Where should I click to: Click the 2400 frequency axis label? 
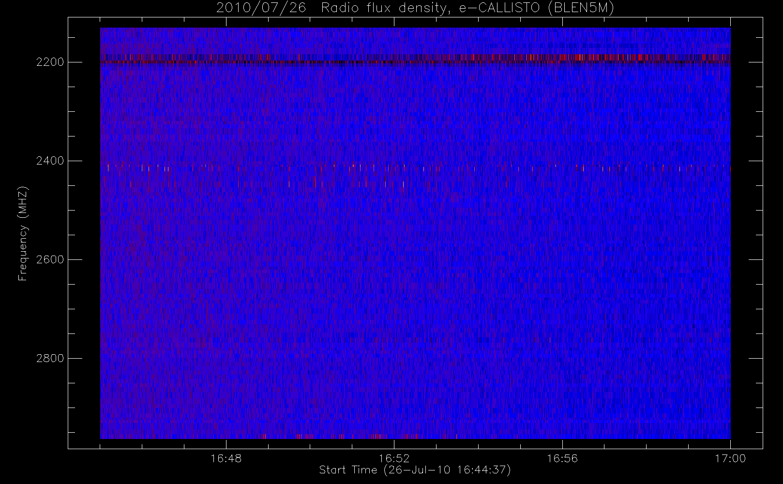[x=50, y=161]
